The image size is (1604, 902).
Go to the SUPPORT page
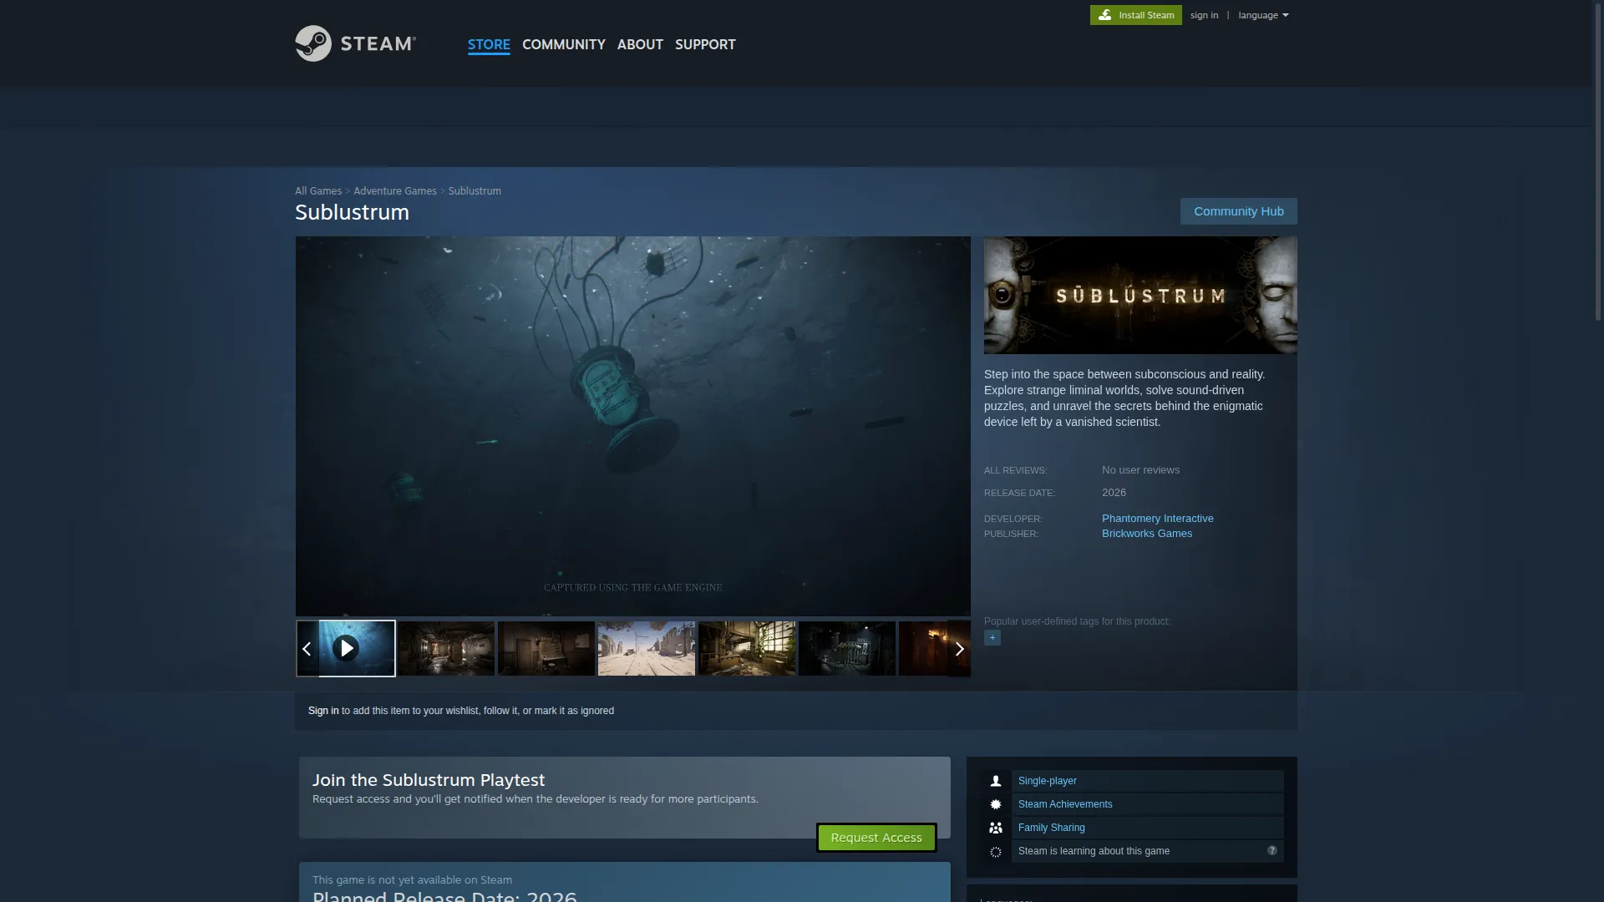[x=705, y=44]
